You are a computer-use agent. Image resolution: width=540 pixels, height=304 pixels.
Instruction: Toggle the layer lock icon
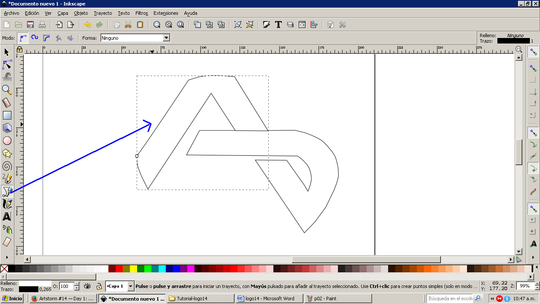[99, 286]
